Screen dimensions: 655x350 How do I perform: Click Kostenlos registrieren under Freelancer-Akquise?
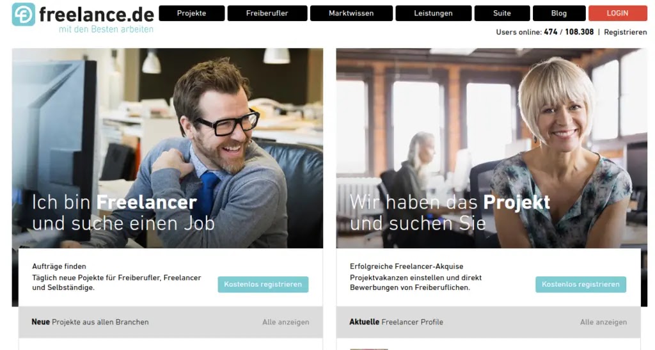(x=581, y=285)
